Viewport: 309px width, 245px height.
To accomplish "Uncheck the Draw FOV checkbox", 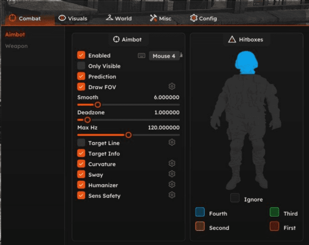I will pos(81,87).
